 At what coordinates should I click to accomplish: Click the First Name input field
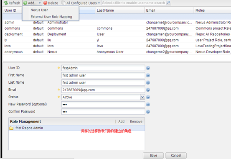(103, 75)
